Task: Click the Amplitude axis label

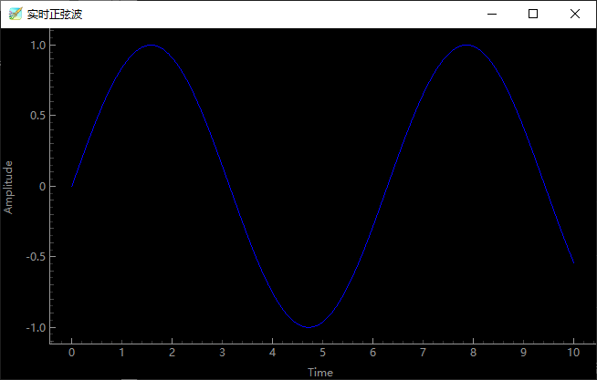Action: [8, 188]
